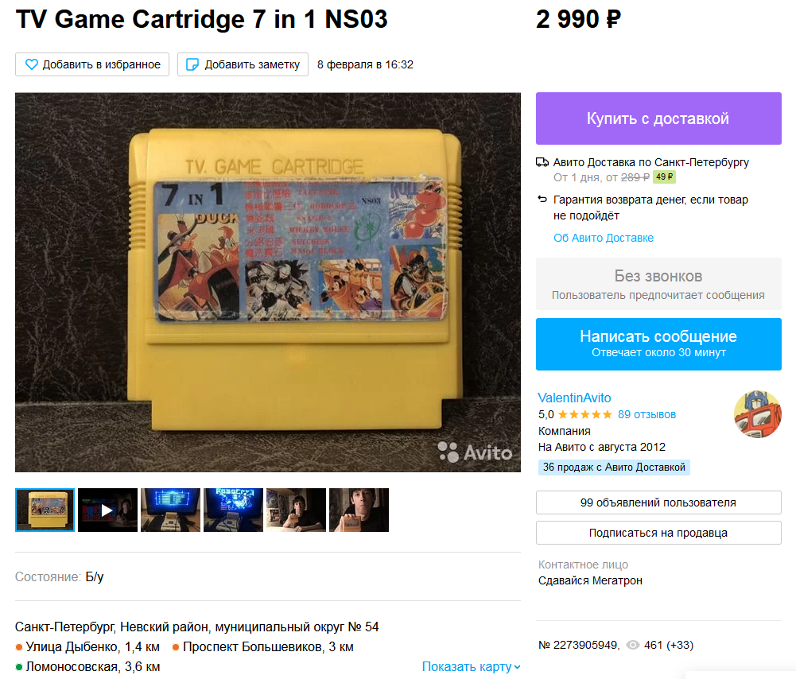Click Подписаться на продавца button
The image size is (796, 679).
(658, 533)
